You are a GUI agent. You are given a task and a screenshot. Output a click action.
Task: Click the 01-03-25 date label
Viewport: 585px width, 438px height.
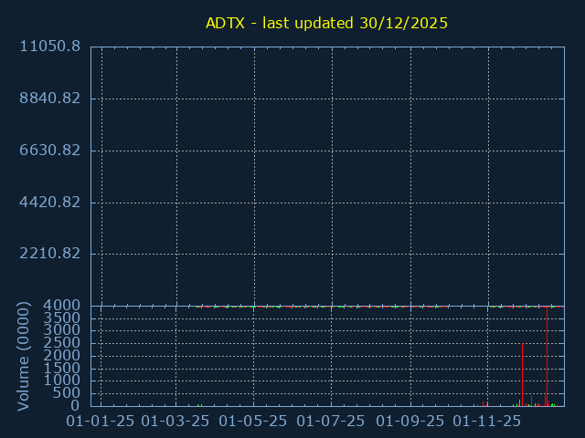[177, 422]
